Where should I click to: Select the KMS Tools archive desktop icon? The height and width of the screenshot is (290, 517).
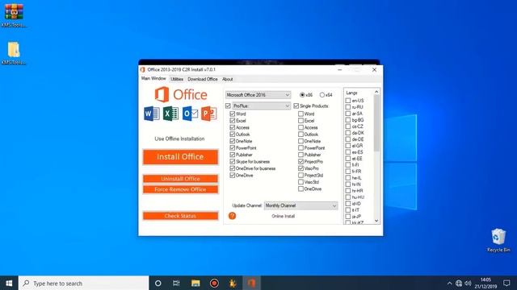click(x=14, y=15)
